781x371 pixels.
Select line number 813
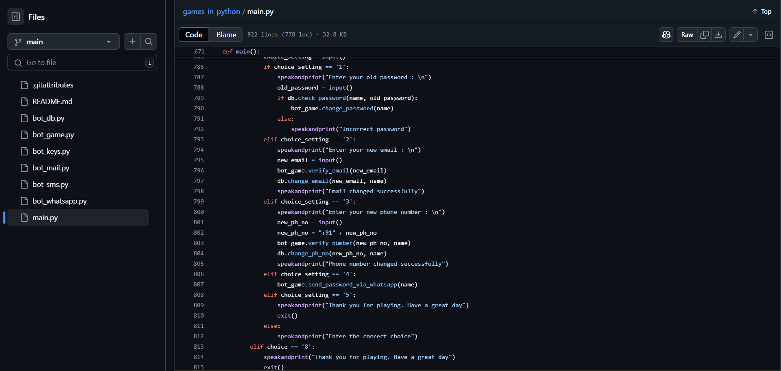pyautogui.click(x=199, y=347)
